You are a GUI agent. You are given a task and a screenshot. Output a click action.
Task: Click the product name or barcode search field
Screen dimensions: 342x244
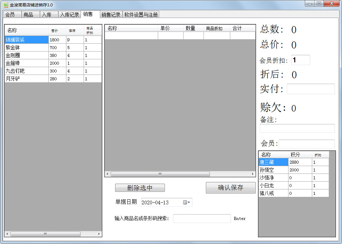tap(202, 219)
